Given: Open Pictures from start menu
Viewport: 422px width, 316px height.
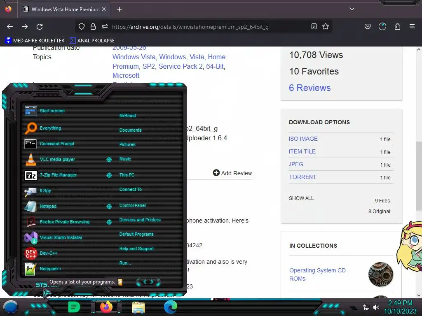Looking at the screenshot, I should (x=127, y=144).
